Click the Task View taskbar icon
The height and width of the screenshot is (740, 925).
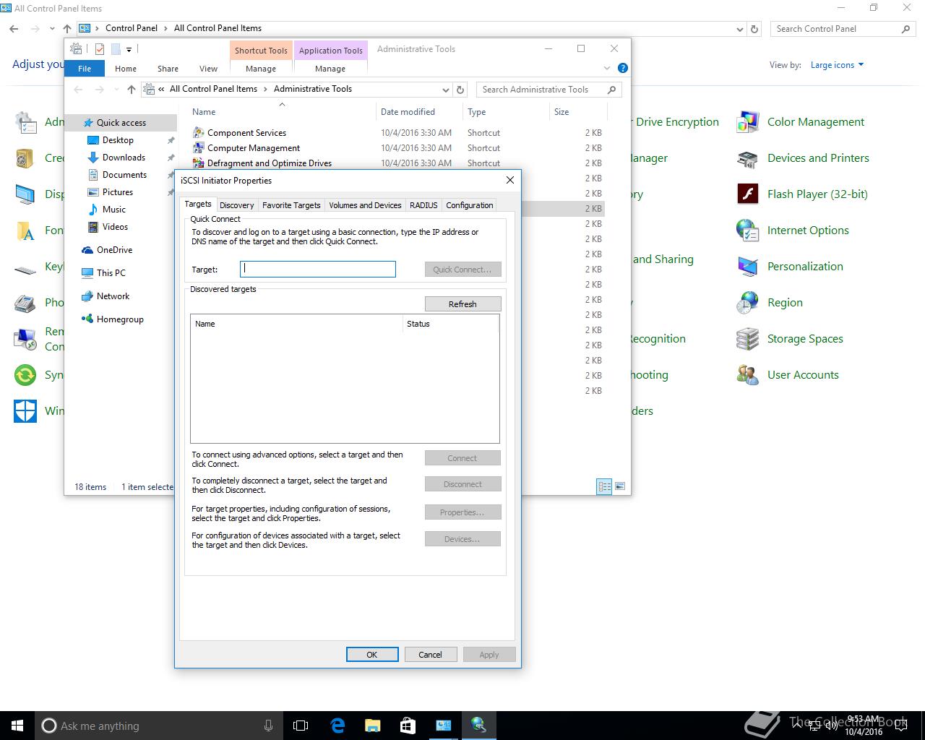tap(301, 726)
